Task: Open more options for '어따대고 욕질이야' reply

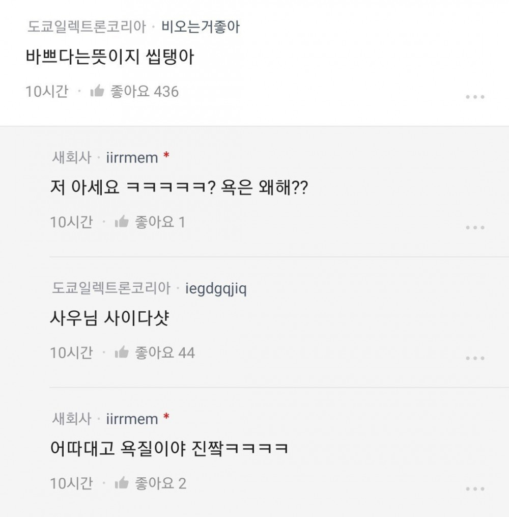Action: [475, 488]
